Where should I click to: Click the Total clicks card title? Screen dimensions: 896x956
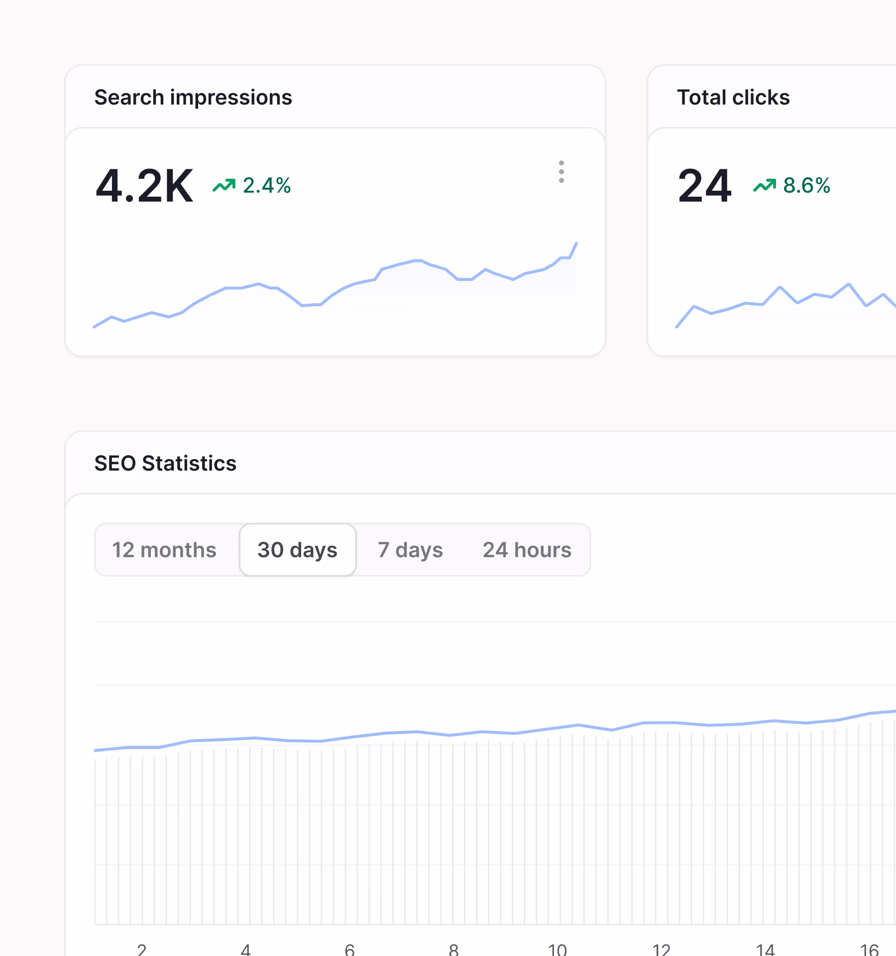pos(733,98)
